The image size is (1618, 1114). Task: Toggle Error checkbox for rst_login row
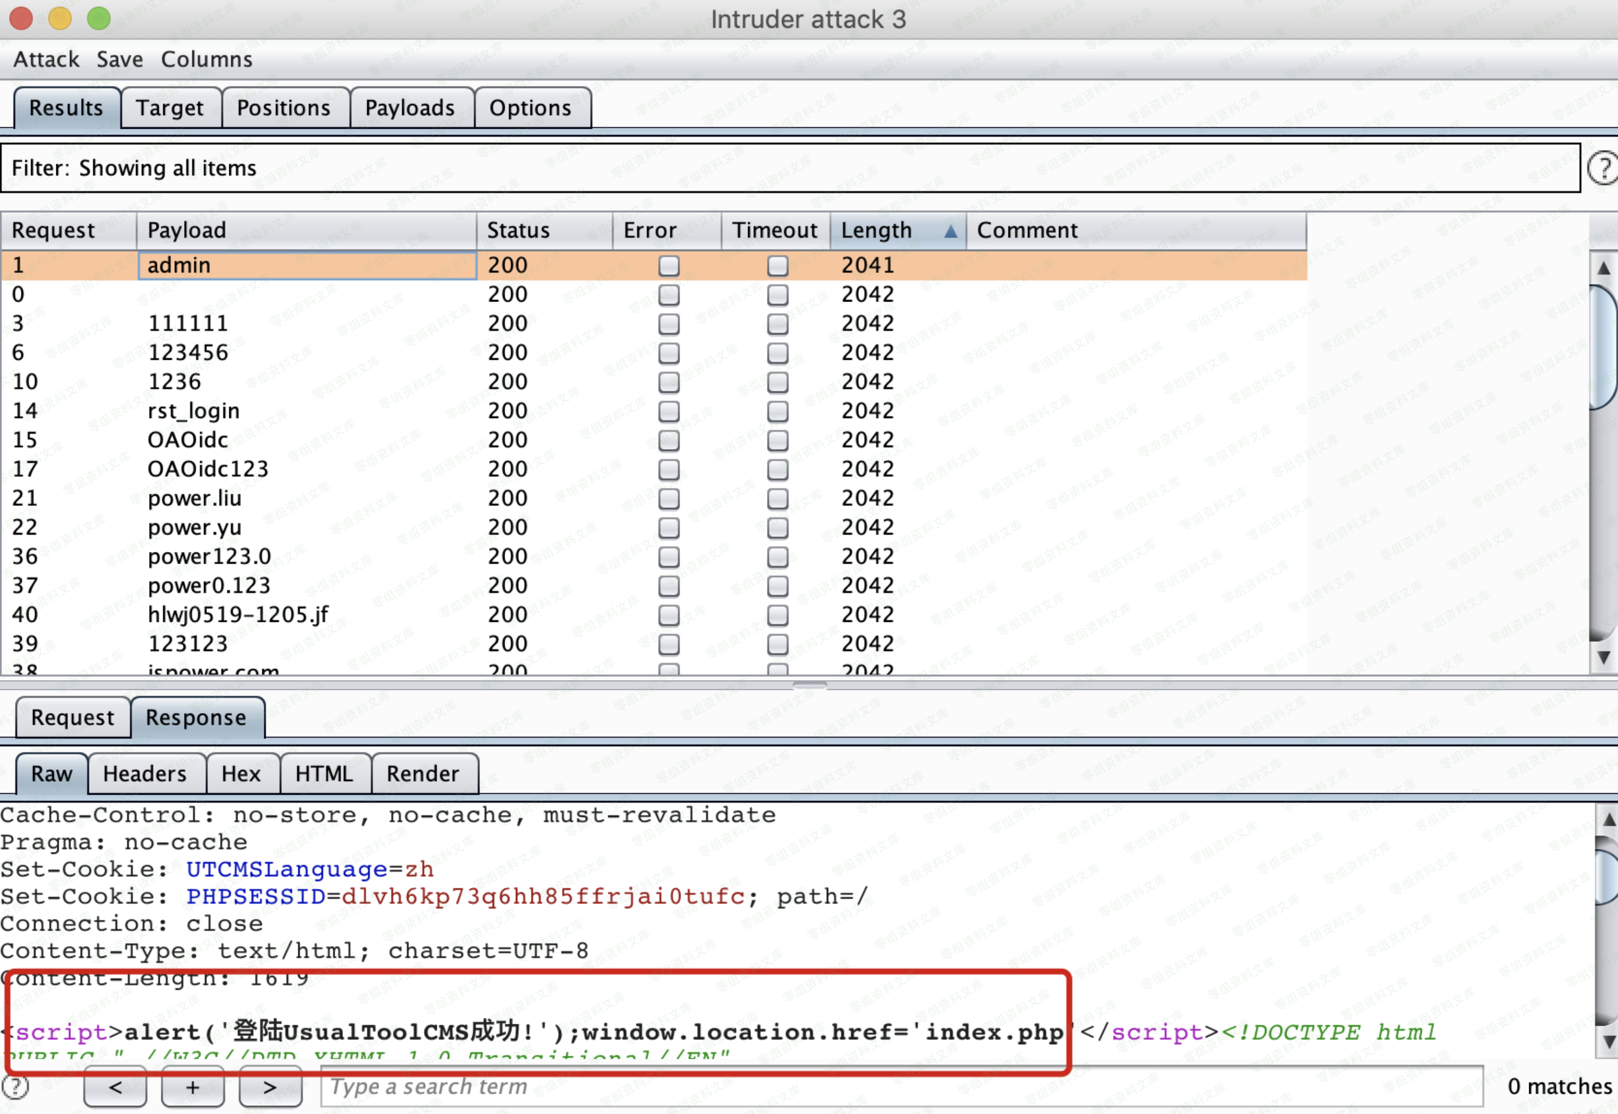tap(669, 411)
